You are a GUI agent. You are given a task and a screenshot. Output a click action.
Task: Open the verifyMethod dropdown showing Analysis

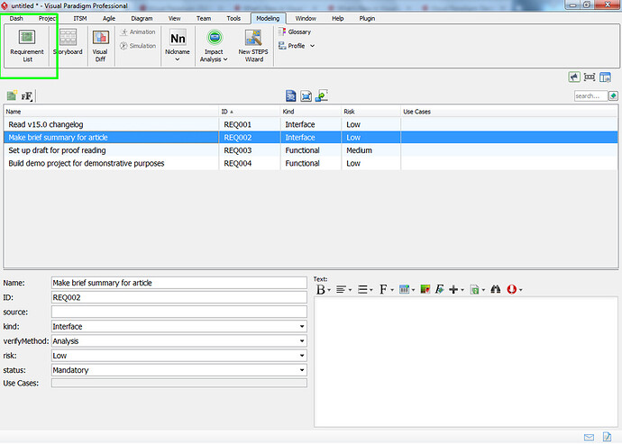178,341
